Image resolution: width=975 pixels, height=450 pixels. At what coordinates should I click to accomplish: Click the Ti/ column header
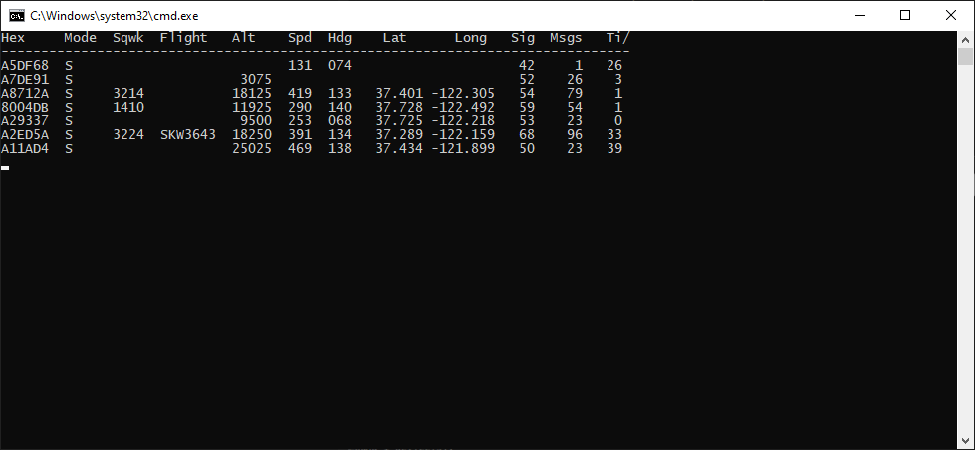pos(618,38)
